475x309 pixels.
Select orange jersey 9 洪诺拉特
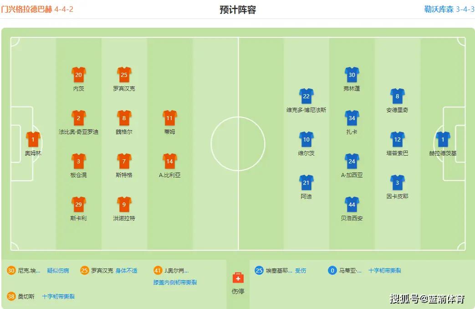pyautogui.click(x=124, y=205)
